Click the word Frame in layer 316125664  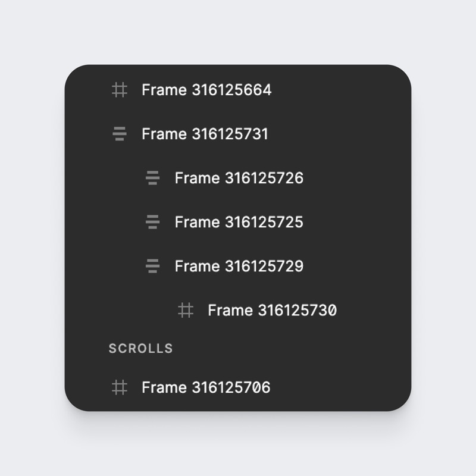click(x=164, y=90)
